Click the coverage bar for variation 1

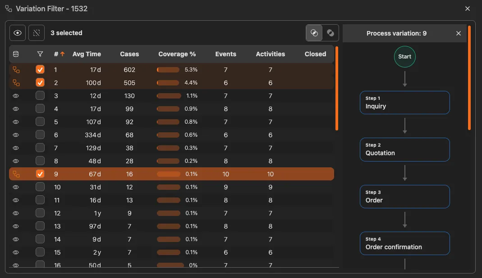click(168, 70)
